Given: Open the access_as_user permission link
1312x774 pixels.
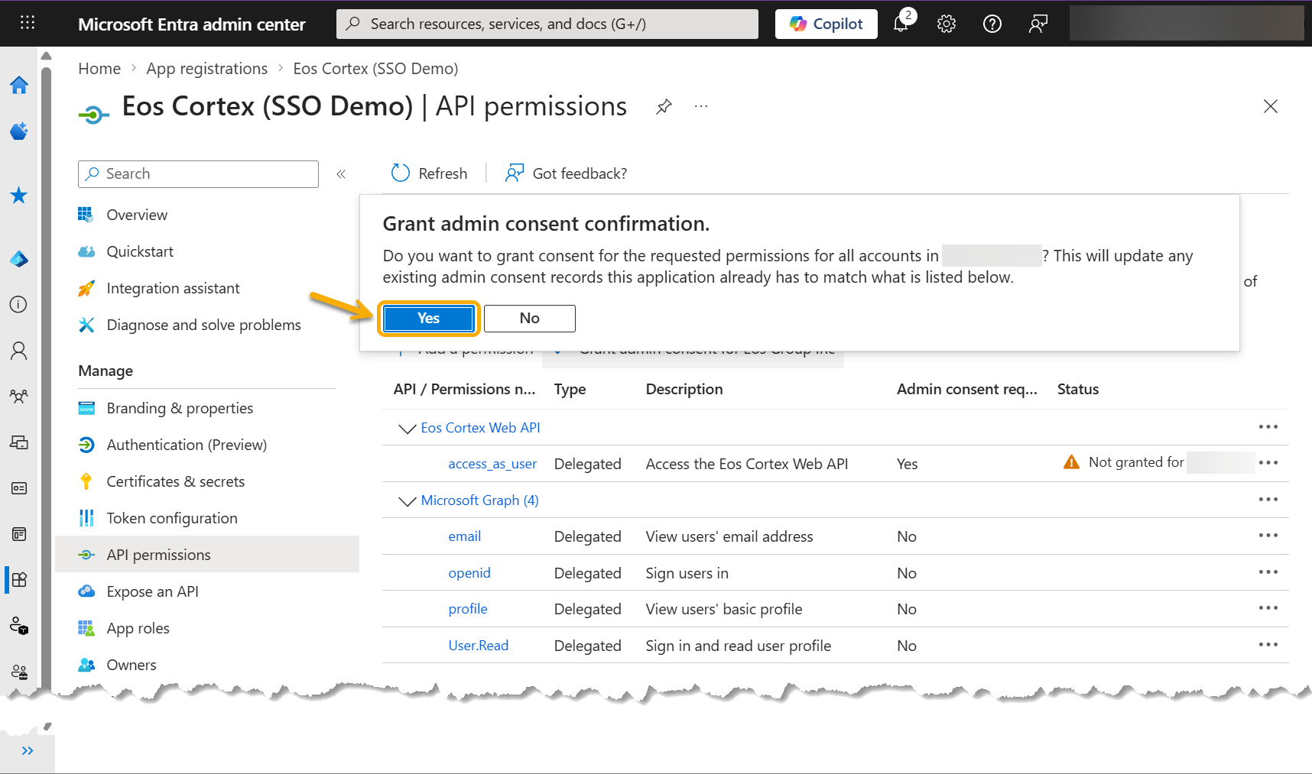Looking at the screenshot, I should 492,464.
